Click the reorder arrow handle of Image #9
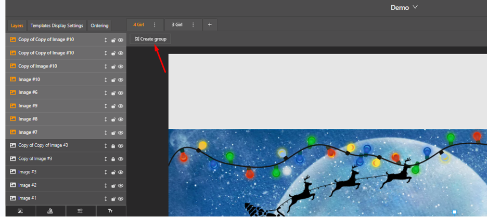487x217 pixels. (x=106, y=106)
